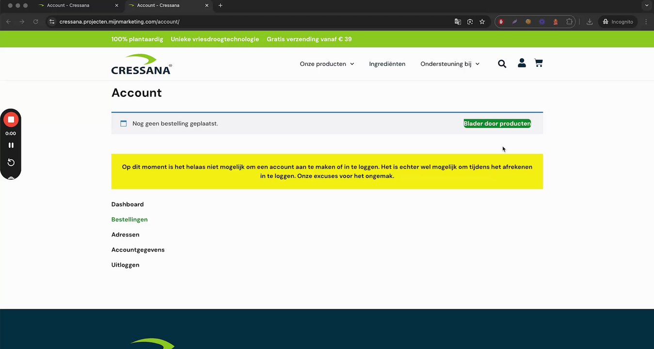Close the second Account - Cressana tab
Viewport: 654px width, 349px height.
point(207,5)
